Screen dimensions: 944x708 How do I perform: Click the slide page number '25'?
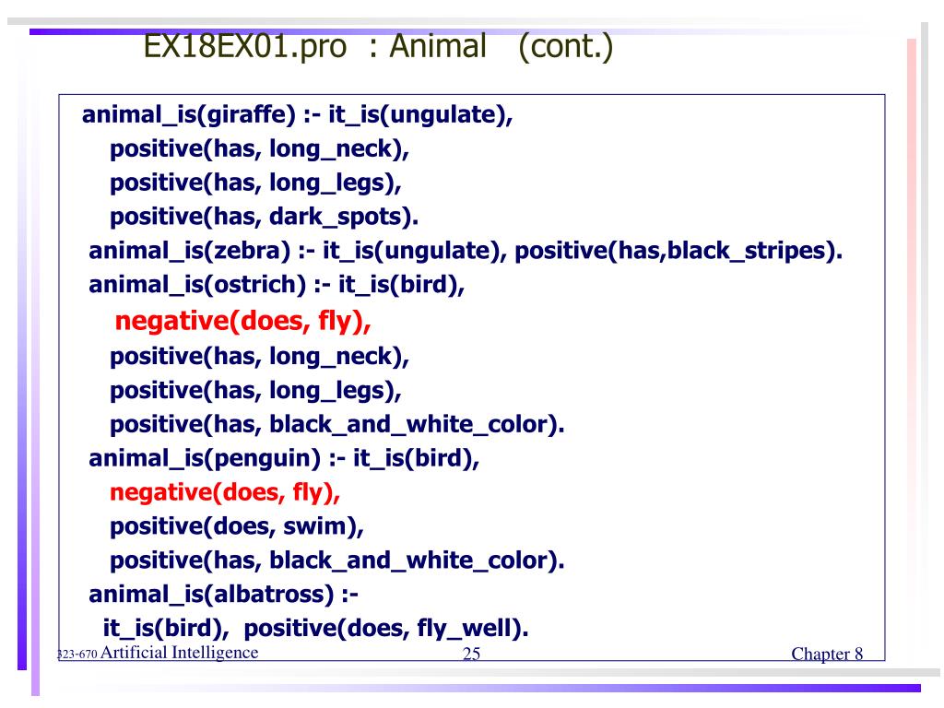tap(471, 654)
